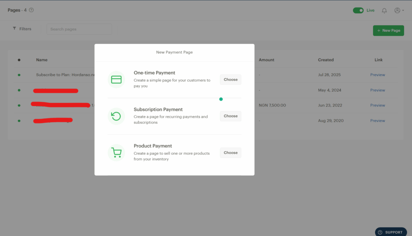
Task: Preview the page created Jul 28, 2025
Action: tap(377, 75)
